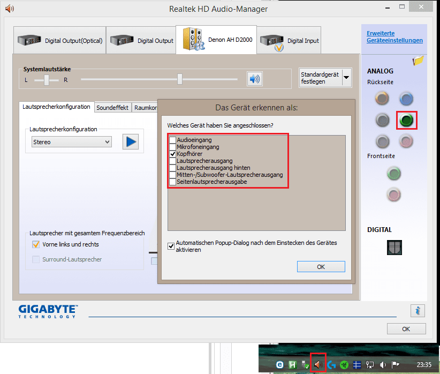
Task: Click the network tray icon
Action: click(x=369, y=365)
